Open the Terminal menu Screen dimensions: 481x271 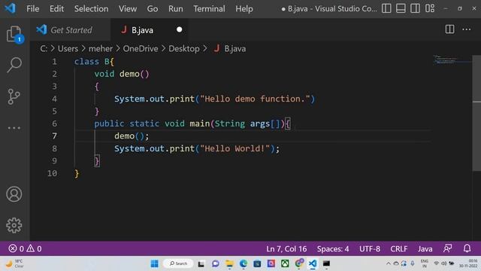pyautogui.click(x=209, y=8)
